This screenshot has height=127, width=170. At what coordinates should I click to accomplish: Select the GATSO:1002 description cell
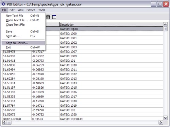pos(112,43)
